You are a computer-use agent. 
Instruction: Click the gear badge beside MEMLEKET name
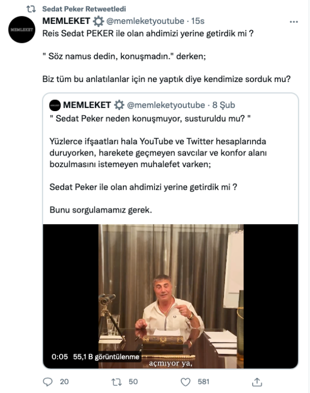(x=98, y=21)
